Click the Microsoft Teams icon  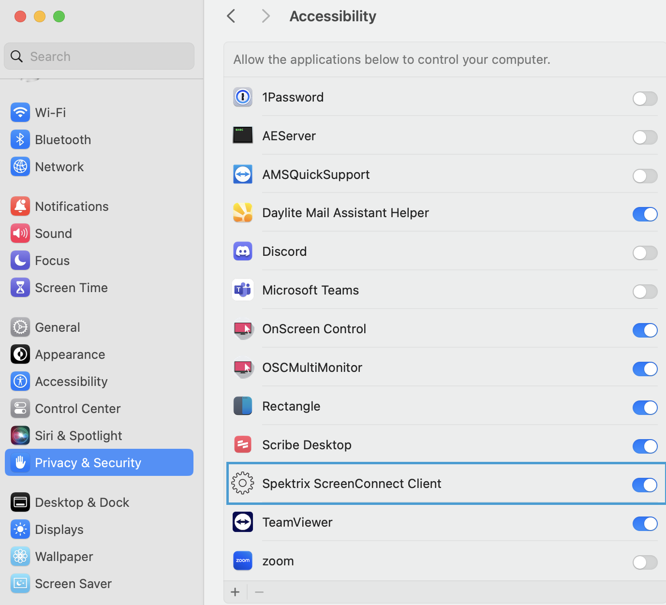(243, 290)
